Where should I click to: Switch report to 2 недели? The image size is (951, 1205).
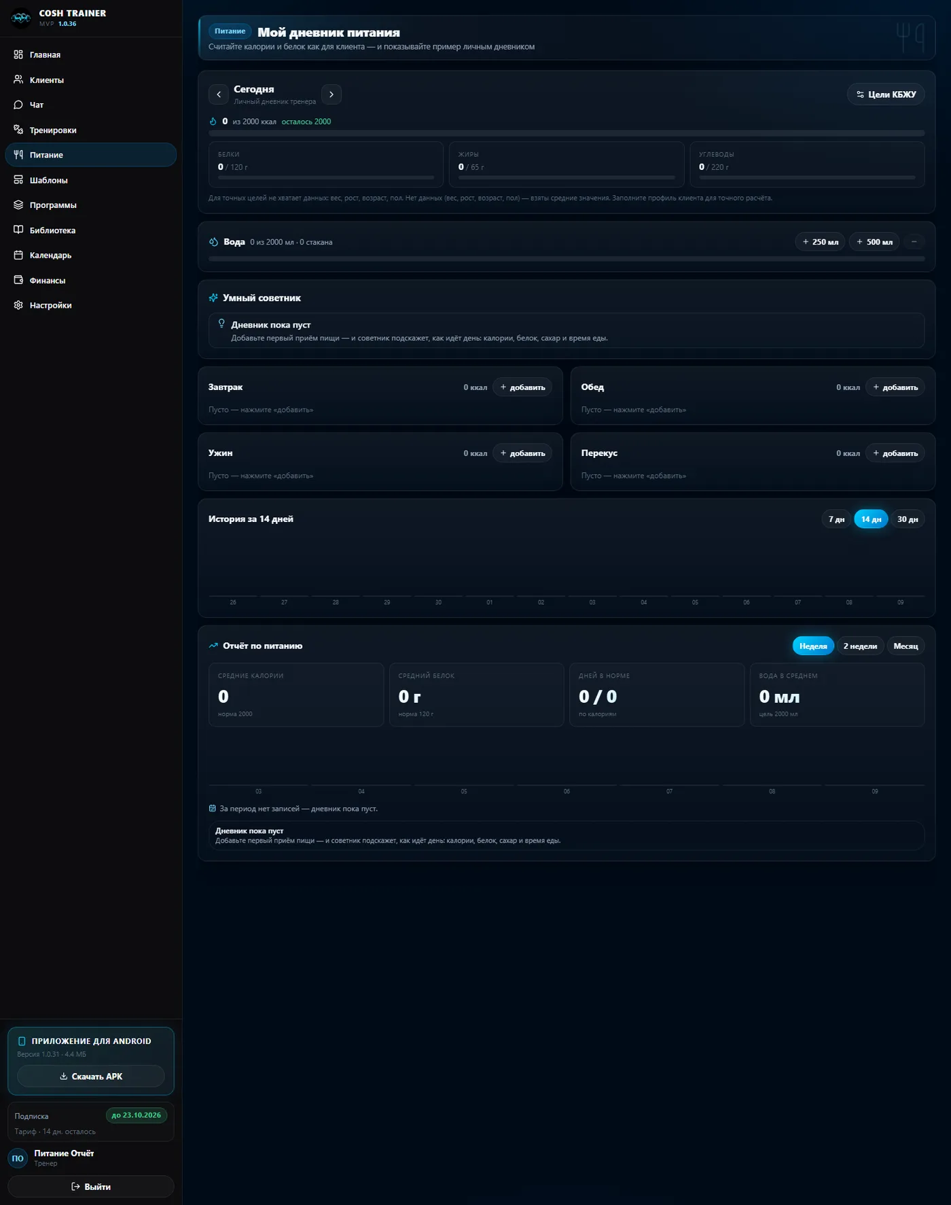860,646
